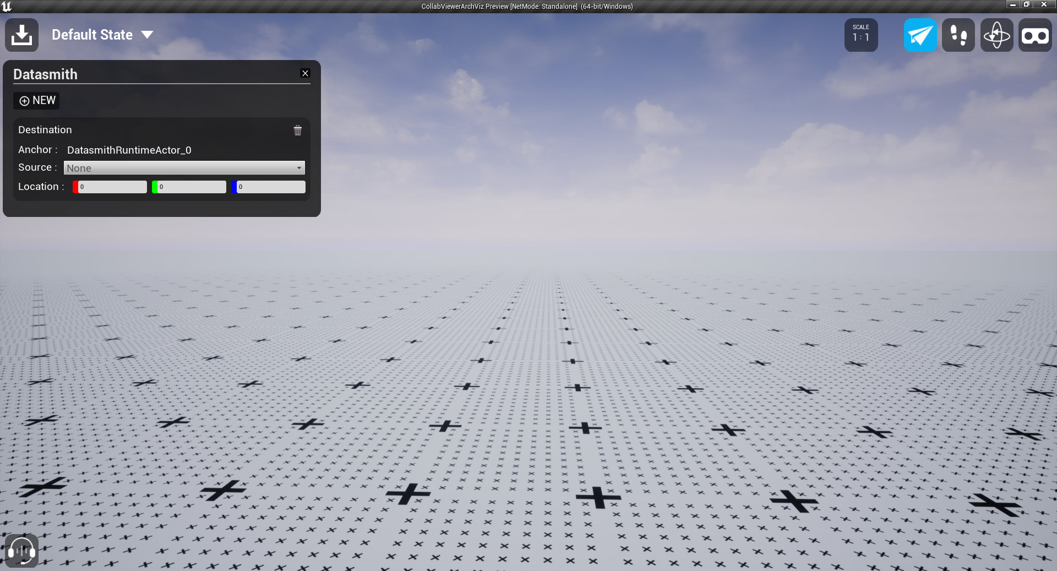The height and width of the screenshot is (571, 1057).
Task: Click the green Y location field
Action: [x=189, y=187]
